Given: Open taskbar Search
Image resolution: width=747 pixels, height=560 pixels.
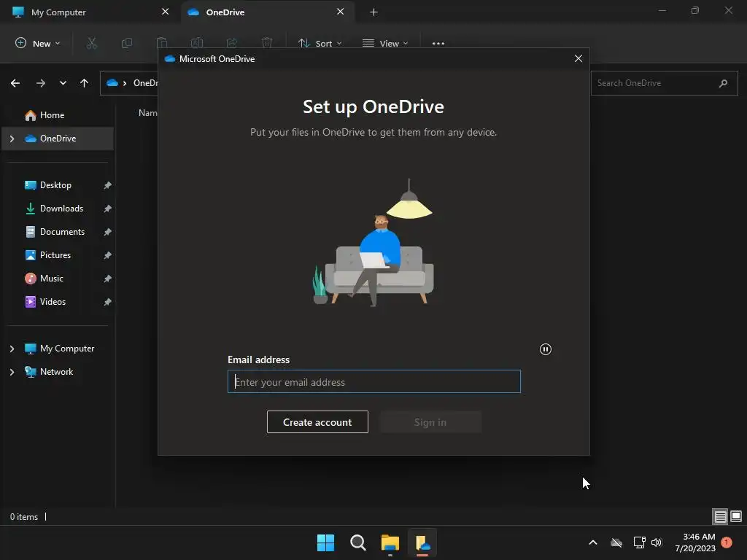Looking at the screenshot, I should coord(357,542).
